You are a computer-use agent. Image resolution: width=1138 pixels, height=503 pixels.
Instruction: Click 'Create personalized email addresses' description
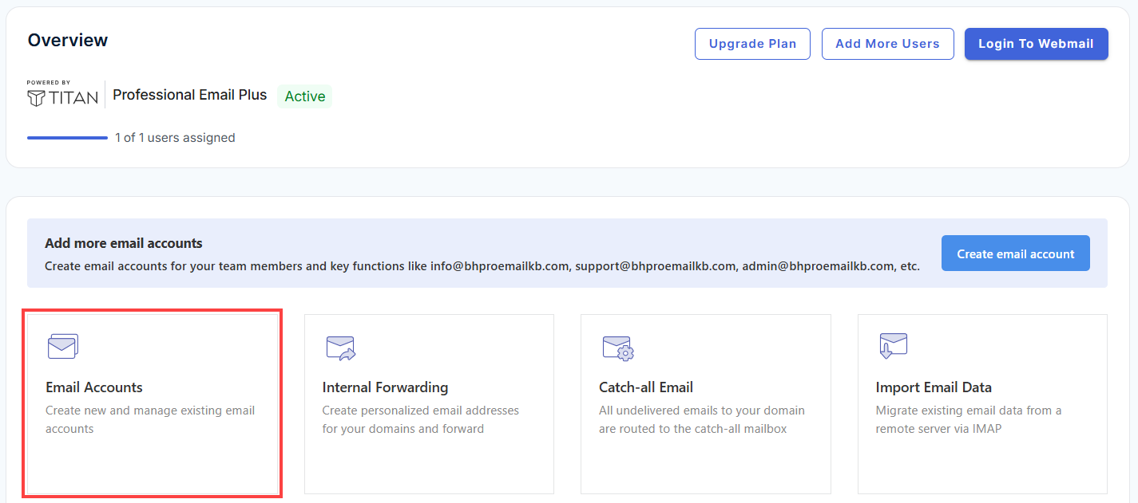[421, 419]
